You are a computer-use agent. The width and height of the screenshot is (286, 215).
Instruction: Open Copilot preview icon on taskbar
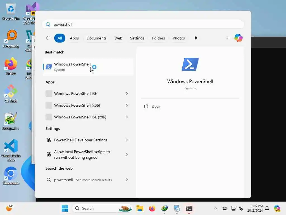[277, 208]
